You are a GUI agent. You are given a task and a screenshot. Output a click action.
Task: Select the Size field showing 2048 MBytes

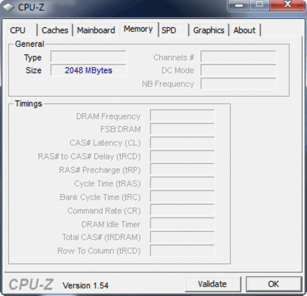click(x=88, y=70)
